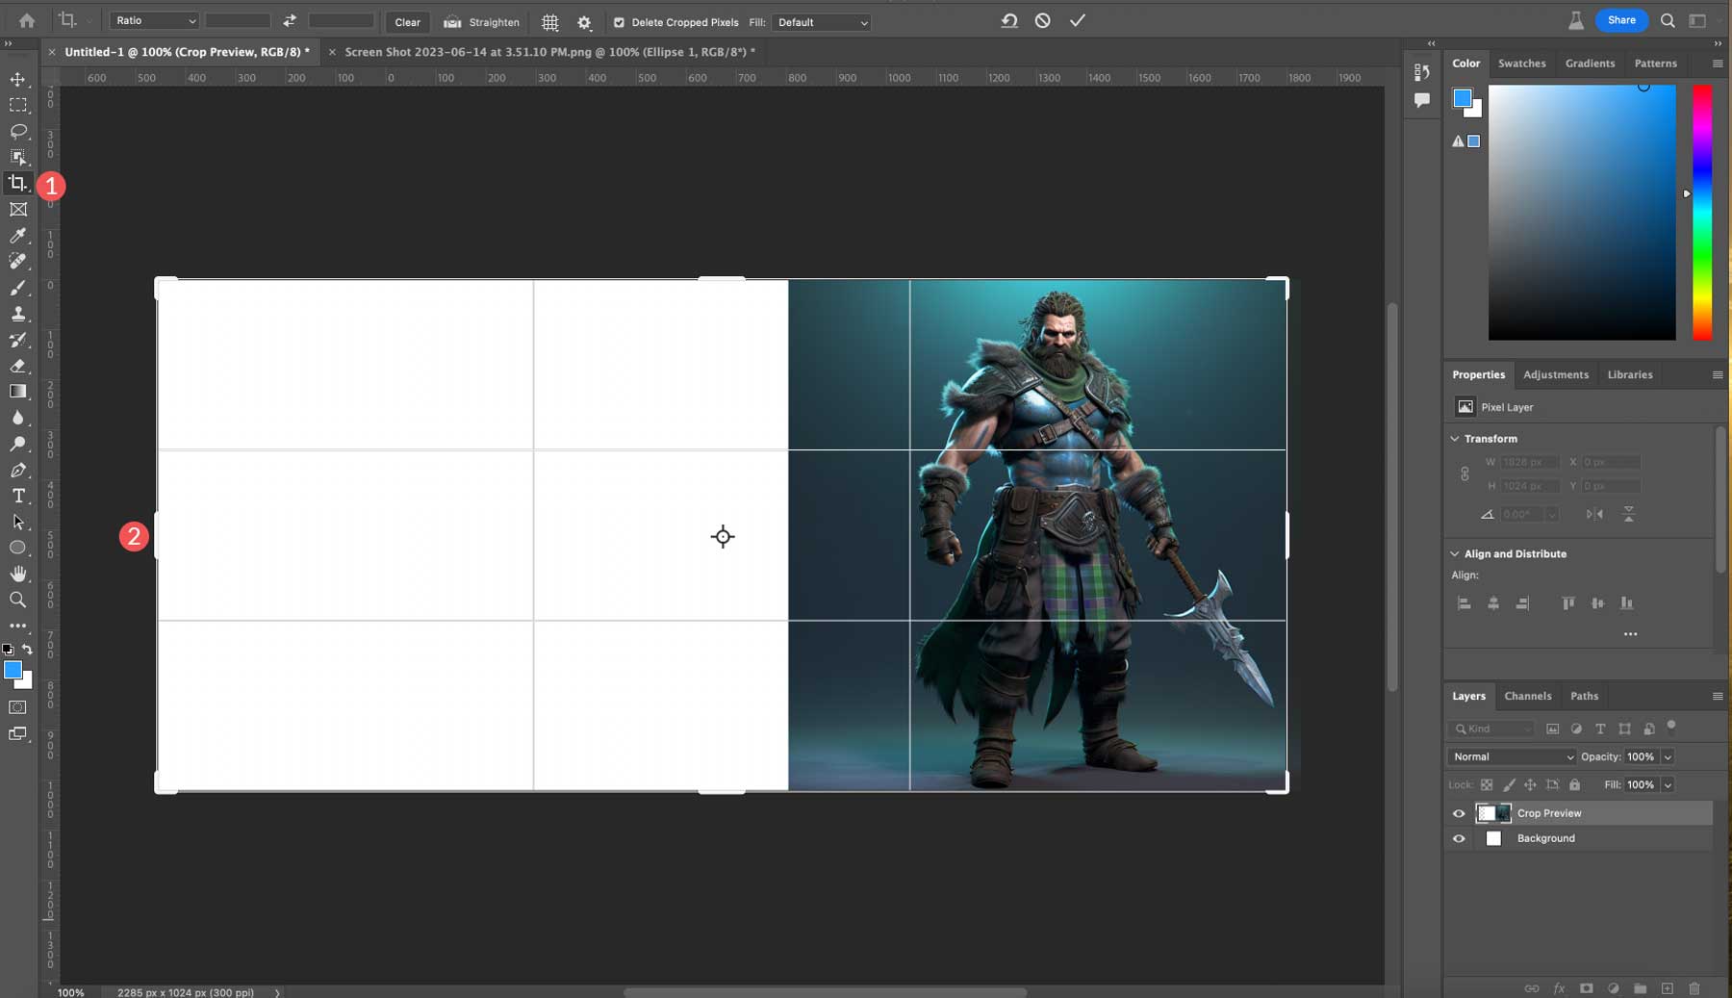Click the Share button
Screen dimensions: 1732x998
click(1620, 19)
